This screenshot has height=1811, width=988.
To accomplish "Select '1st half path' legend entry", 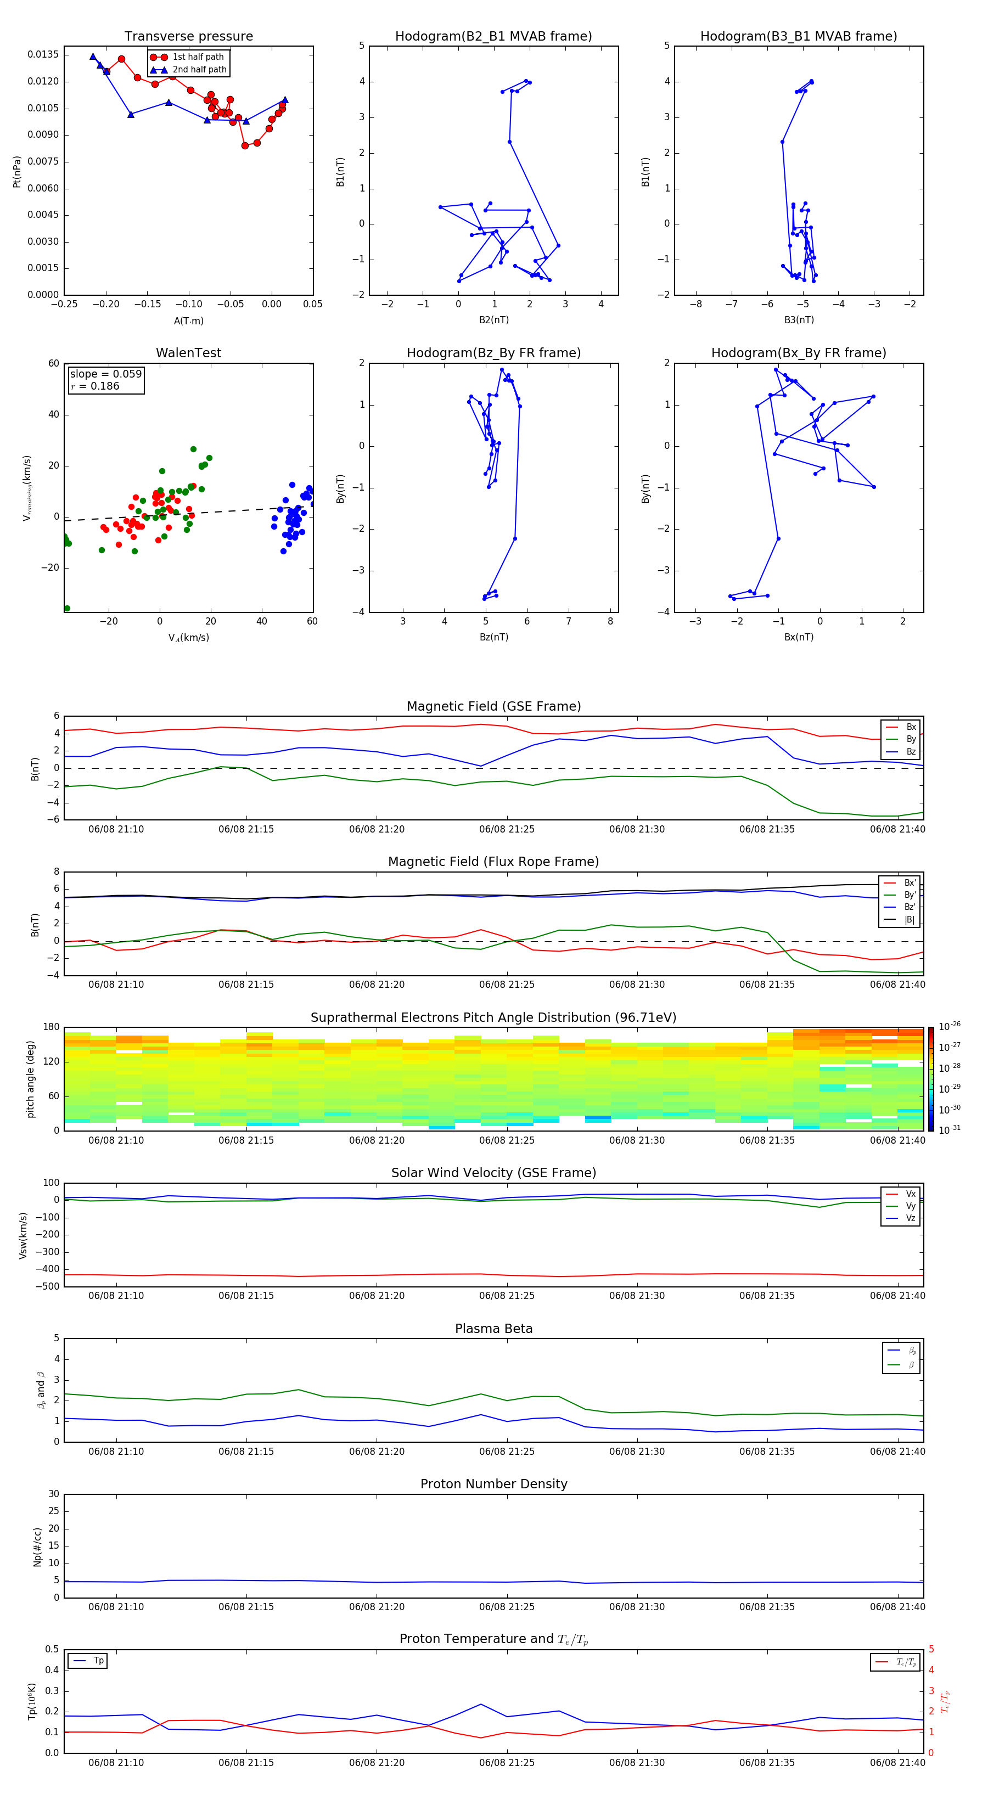I will point(188,57).
